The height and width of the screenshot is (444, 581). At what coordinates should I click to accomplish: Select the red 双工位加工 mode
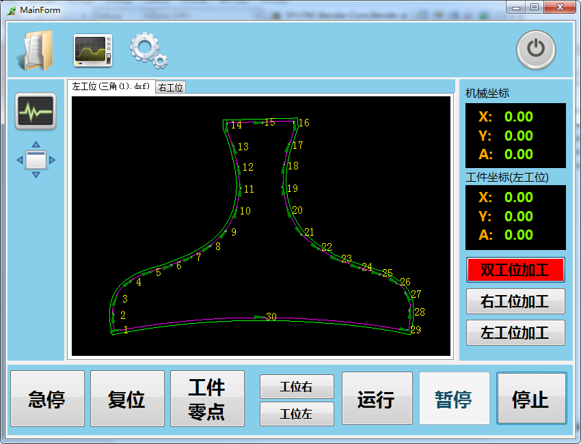(x=515, y=270)
